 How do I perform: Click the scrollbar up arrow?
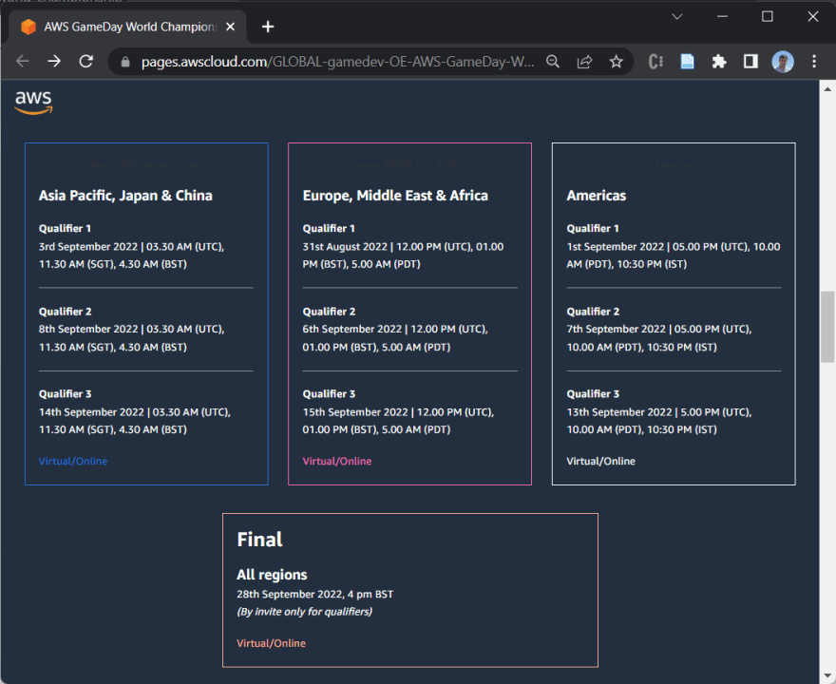click(827, 88)
